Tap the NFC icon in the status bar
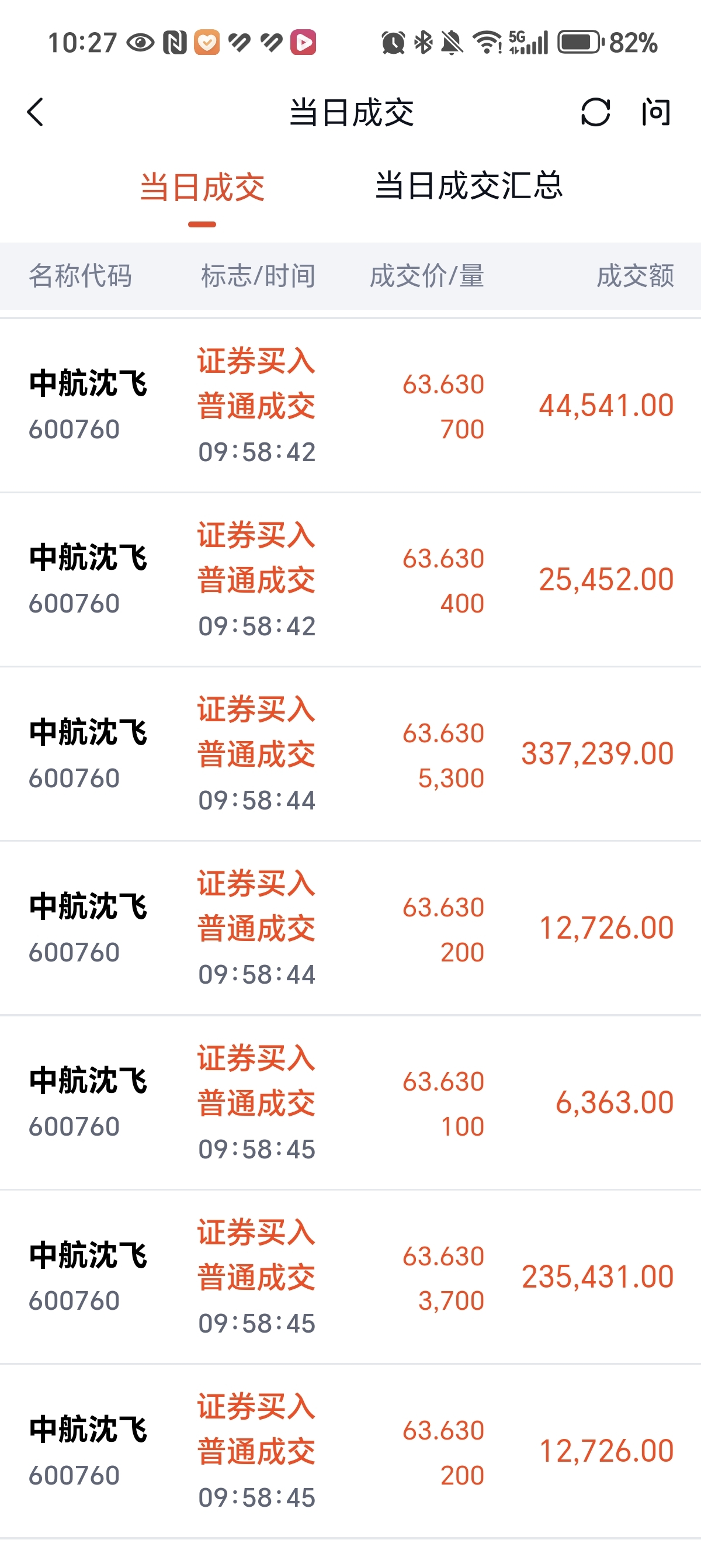701x1557 pixels. pos(175,43)
